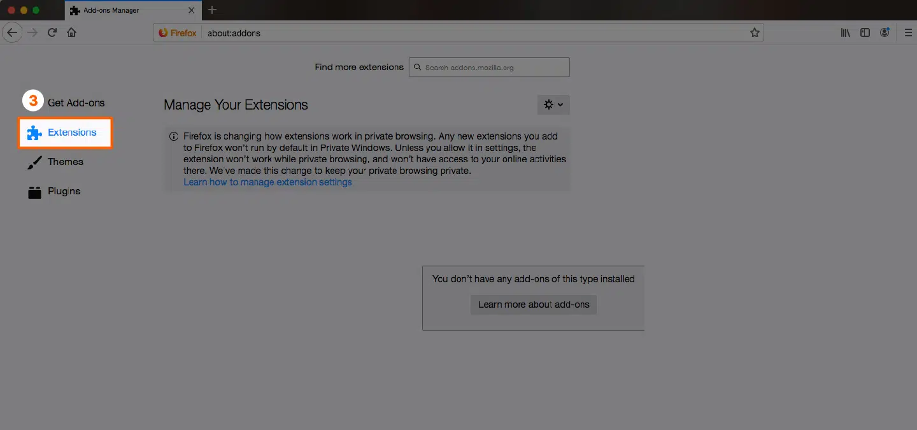
Task: Open the Firefox account icon
Action: [885, 32]
